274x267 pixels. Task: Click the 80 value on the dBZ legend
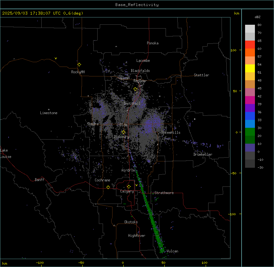point(259,25)
